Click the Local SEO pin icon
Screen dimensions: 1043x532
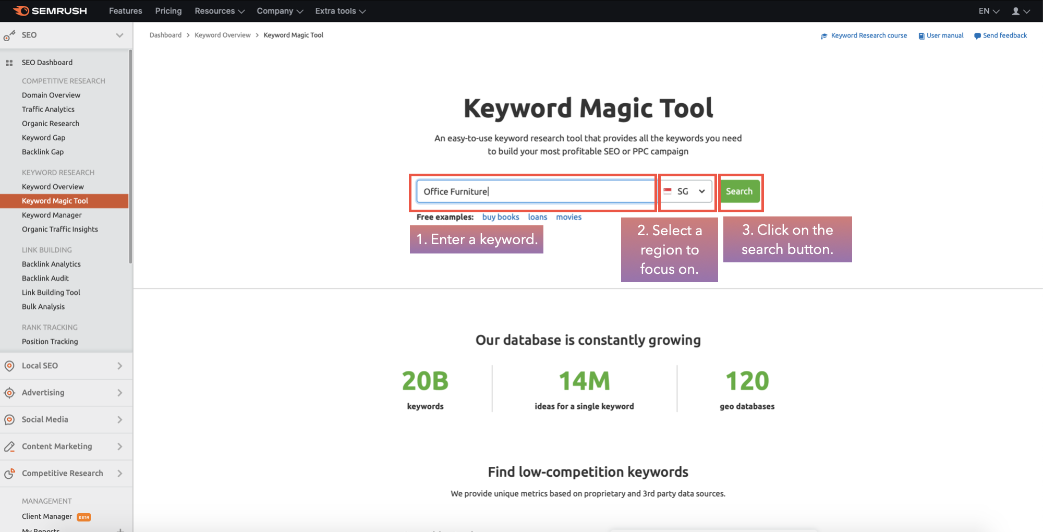coord(9,366)
